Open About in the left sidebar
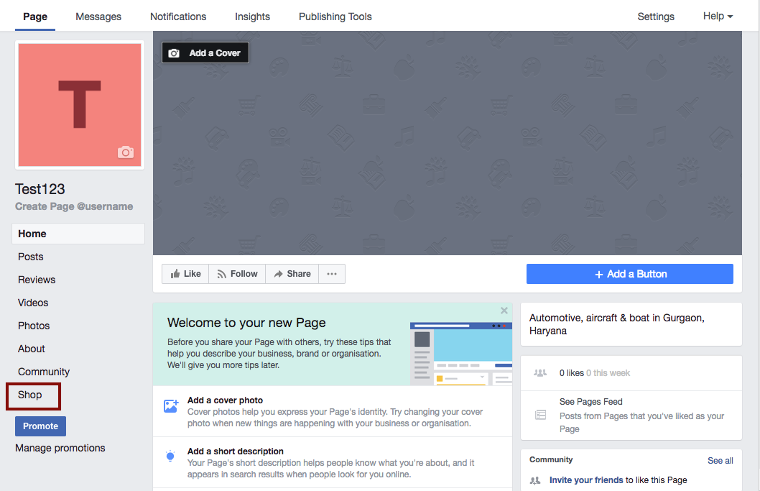Image resolution: width=760 pixels, height=491 pixels. pyautogui.click(x=31, y=349)
